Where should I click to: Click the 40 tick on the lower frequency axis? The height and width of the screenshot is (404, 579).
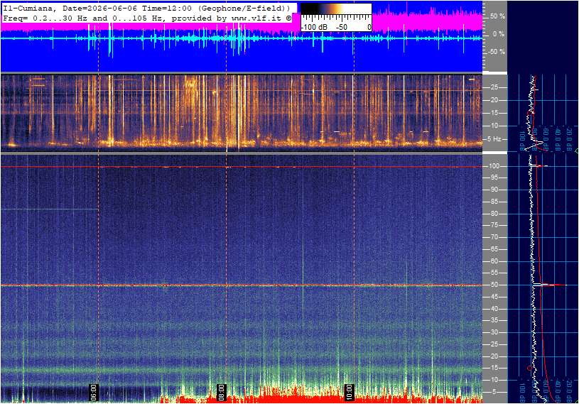click(494, 309)
